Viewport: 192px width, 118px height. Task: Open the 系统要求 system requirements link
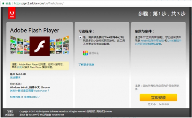tap(15, 77)
